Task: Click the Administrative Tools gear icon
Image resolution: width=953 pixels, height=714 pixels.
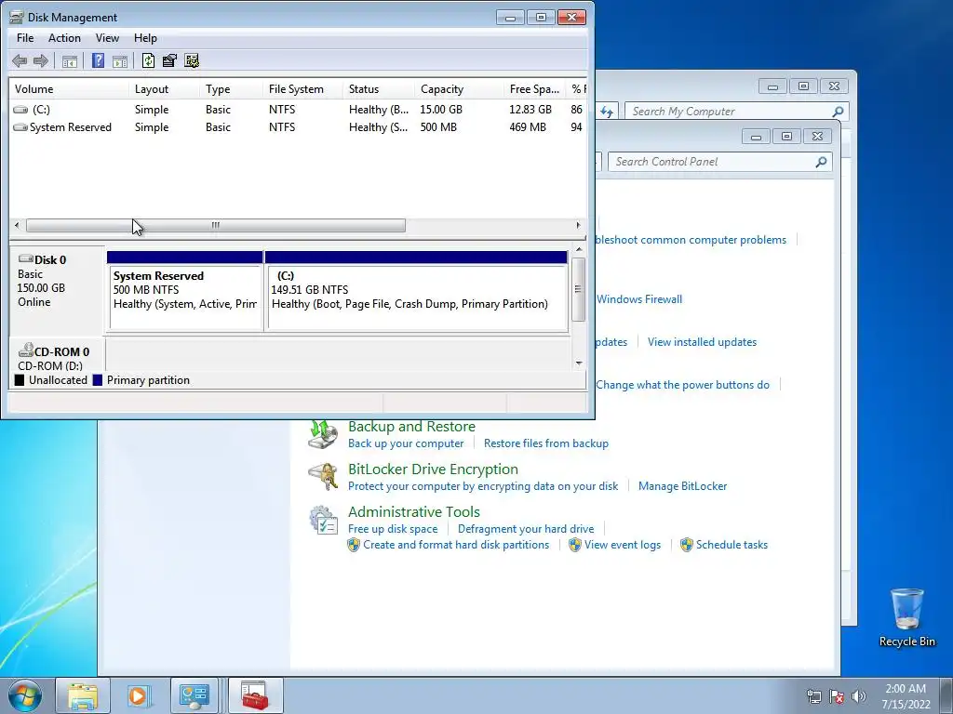Action: [x=323, y=521]
